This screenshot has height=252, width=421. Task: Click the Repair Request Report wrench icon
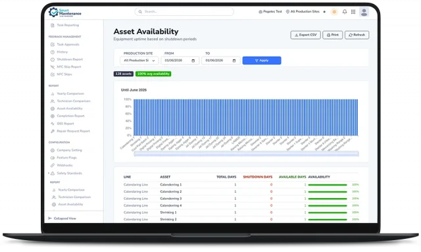pos(53,131)
